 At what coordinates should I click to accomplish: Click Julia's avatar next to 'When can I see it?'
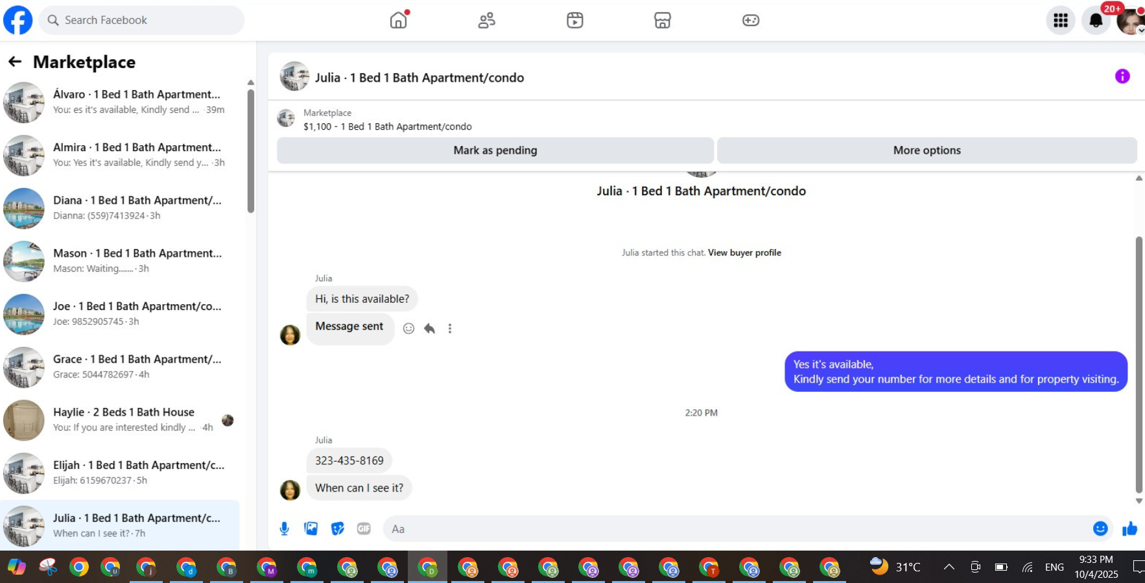tap(290, 490)
